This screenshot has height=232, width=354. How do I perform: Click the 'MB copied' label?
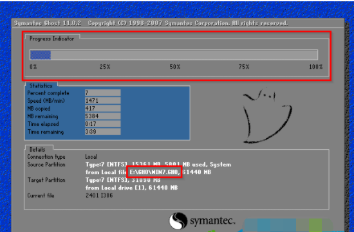39,109
